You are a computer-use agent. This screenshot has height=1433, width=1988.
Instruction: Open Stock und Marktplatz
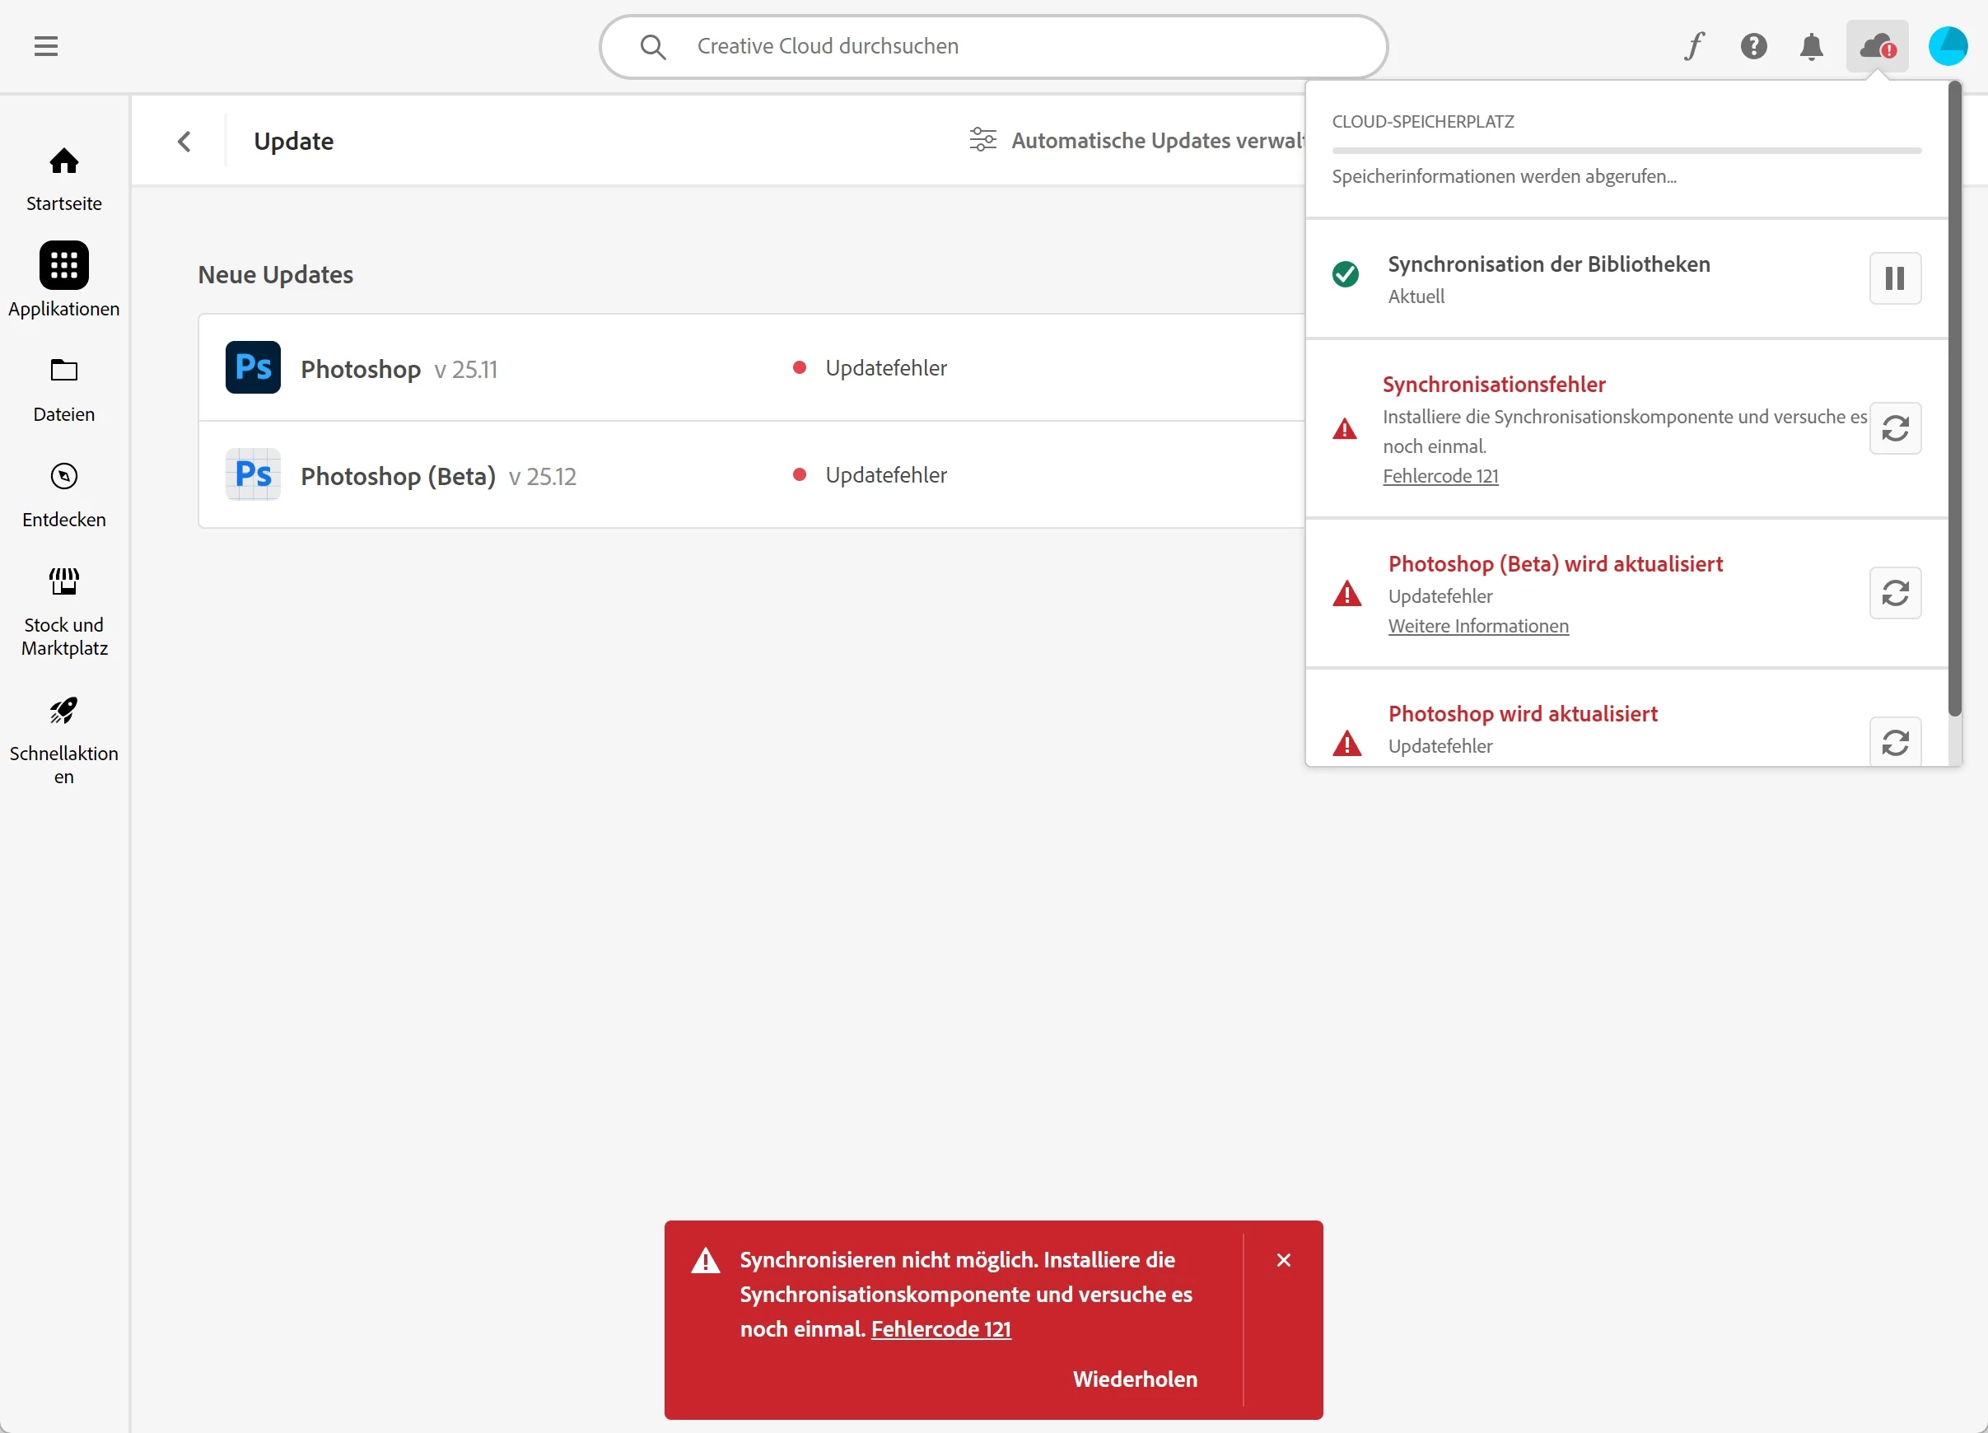click(x=63, y=611)
